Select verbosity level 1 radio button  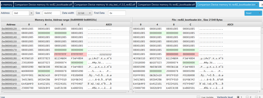point(238,97)
